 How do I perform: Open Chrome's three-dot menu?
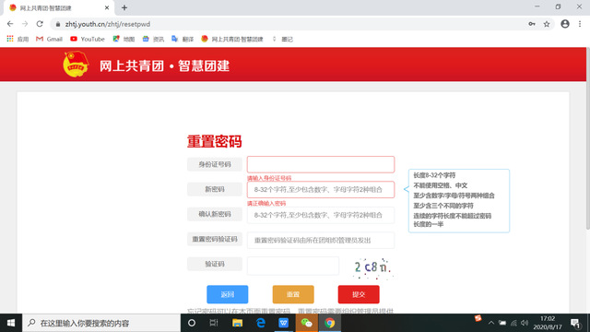[580, 24]
